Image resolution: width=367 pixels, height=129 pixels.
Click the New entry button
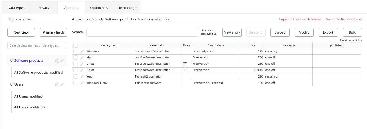click(x=232, y=32)
